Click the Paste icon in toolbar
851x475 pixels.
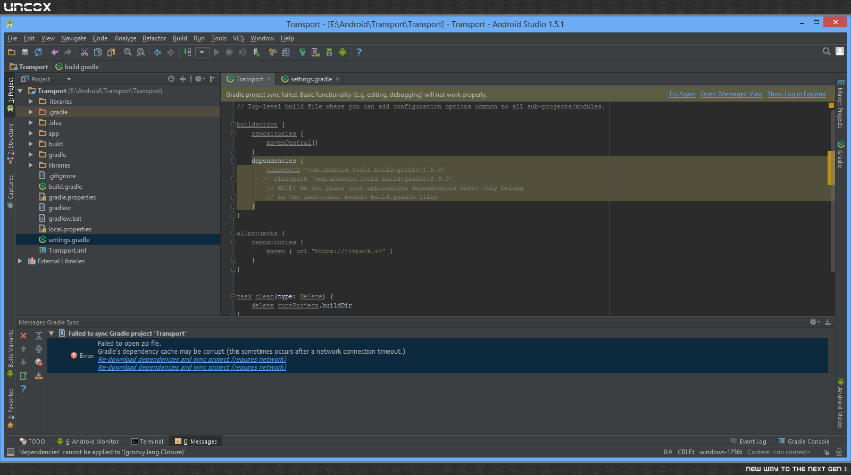pyautogui.click(x=111, y=52)
